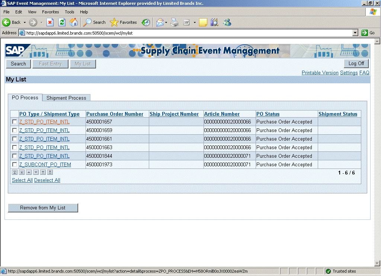Check the box for PO 4500001663

(15, 147)
